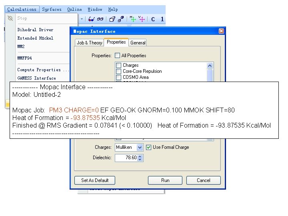Increase the Dielectric value with up arrow
The width and height of the screenshot is (288, 216).
(x=140, y=156)
